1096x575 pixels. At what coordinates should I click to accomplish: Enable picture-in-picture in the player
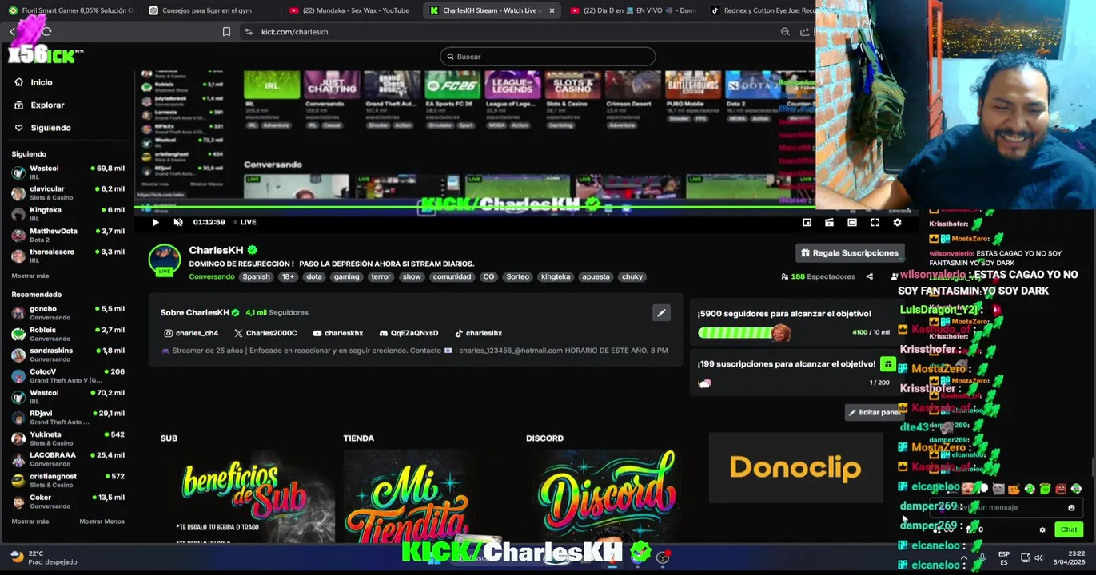807,222
